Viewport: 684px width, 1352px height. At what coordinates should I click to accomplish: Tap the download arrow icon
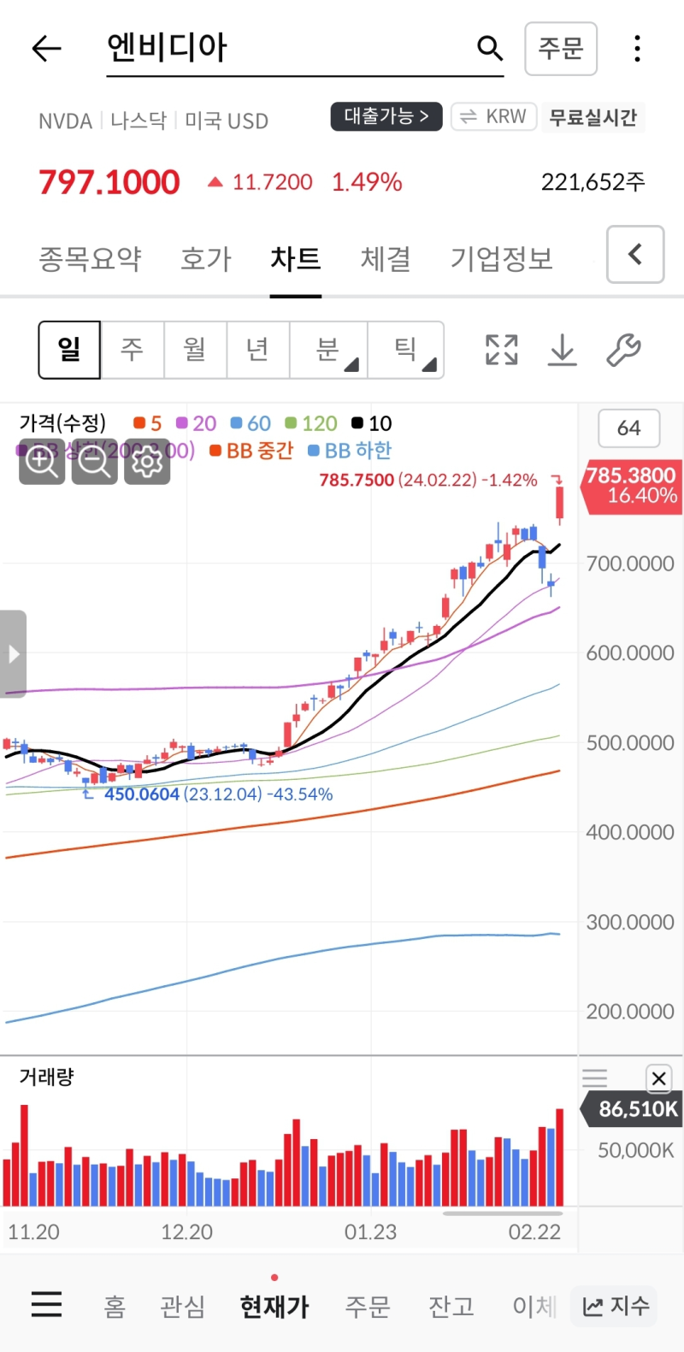[x=563, y=350]
